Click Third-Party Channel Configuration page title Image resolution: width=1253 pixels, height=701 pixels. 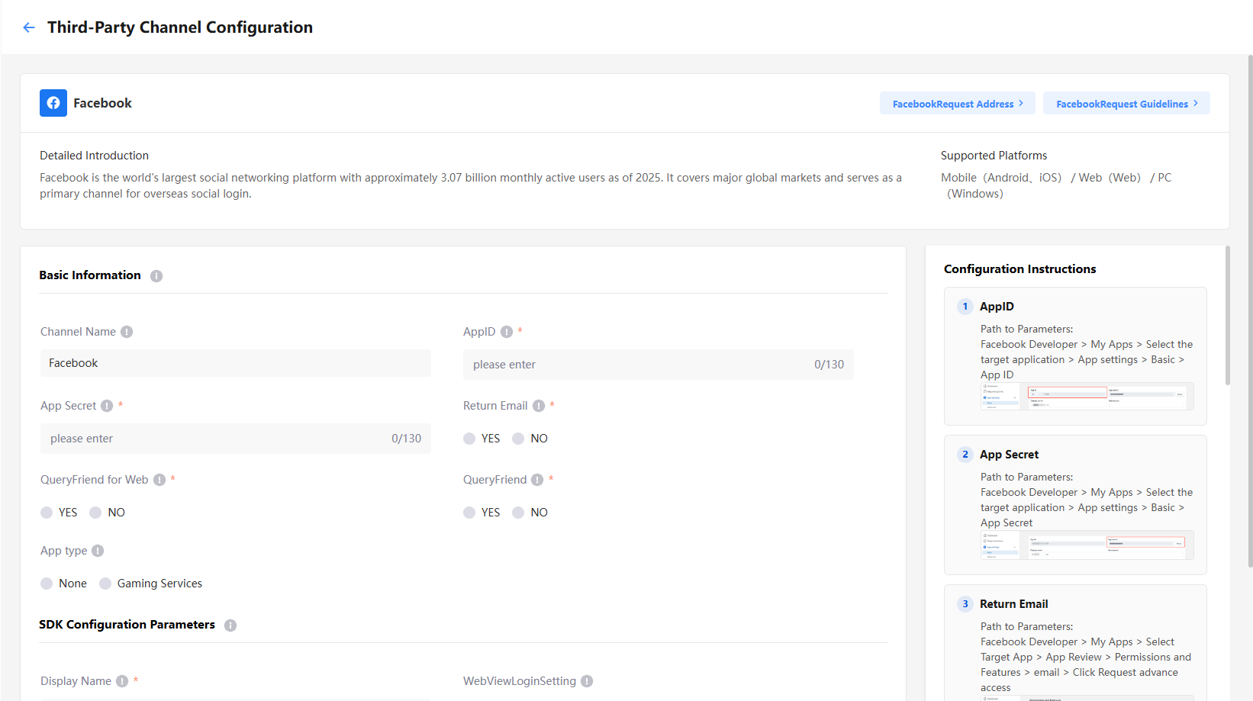(x=180, y=27)
